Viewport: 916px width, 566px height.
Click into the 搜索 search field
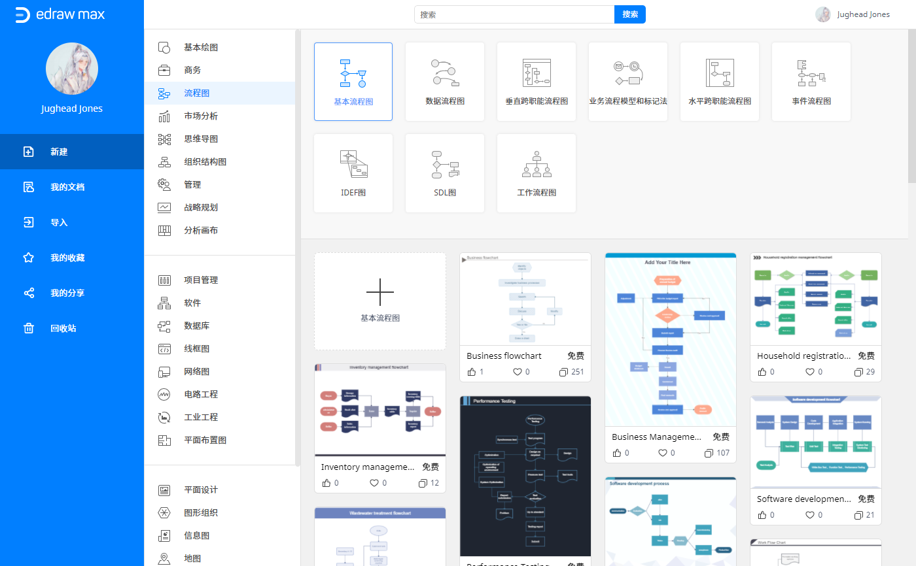(x=514, y=14)
